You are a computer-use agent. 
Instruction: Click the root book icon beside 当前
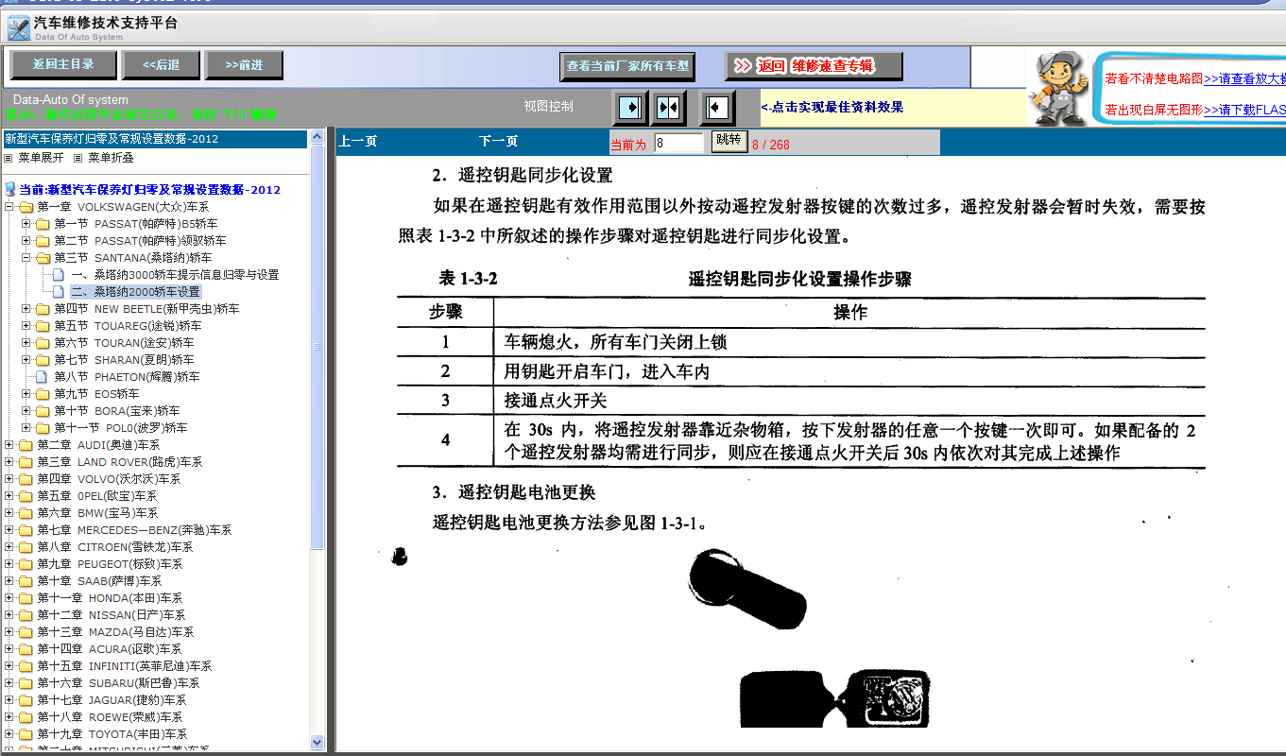10,190
